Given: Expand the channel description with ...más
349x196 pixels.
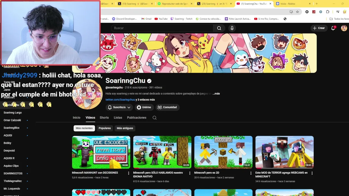Looking at the screenshot, I should point(216,94).
